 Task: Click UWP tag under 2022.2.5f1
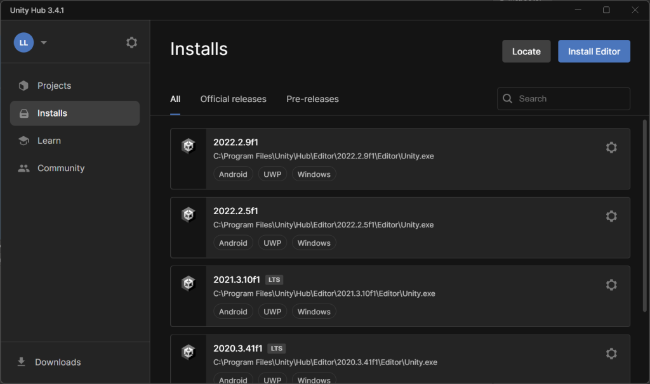[272, 243]
